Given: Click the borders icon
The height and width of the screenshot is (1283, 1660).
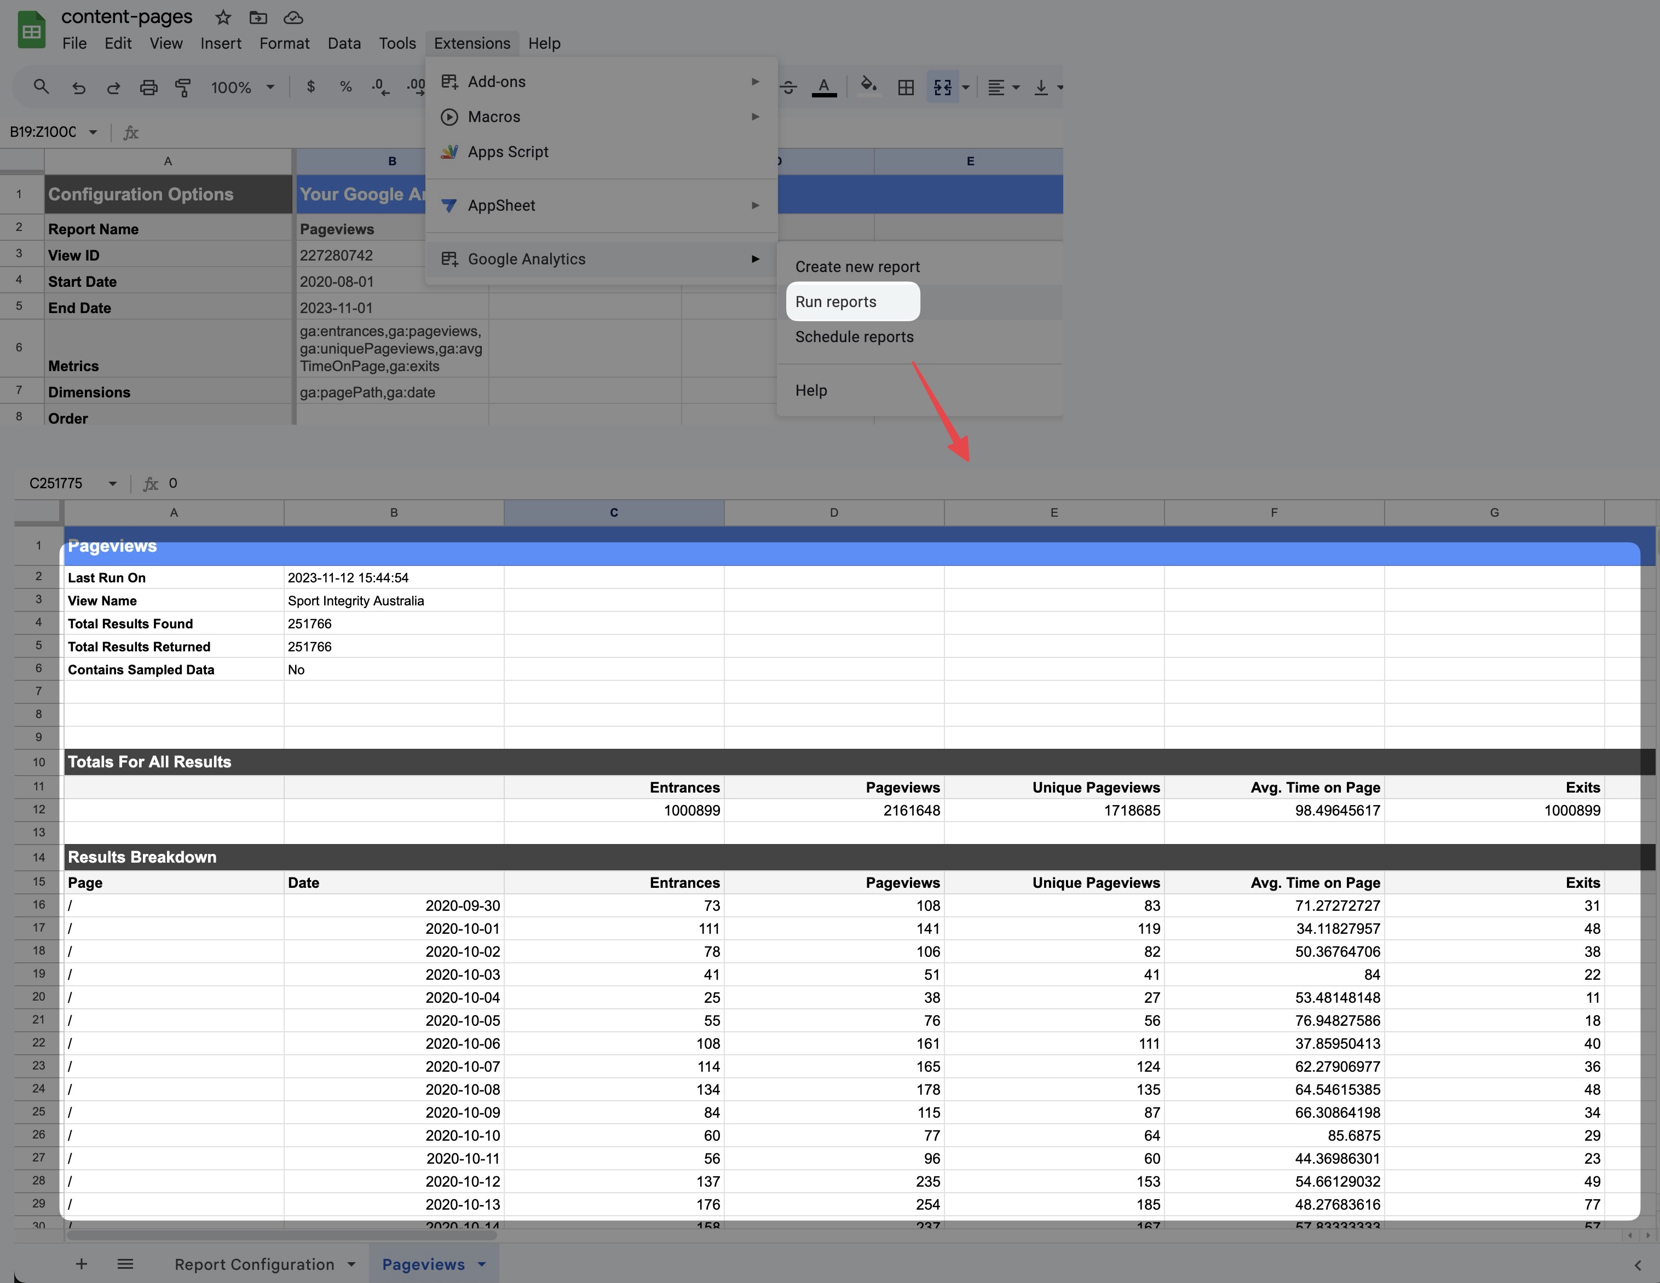Looking at the screenshot, I should coord(906,88).
